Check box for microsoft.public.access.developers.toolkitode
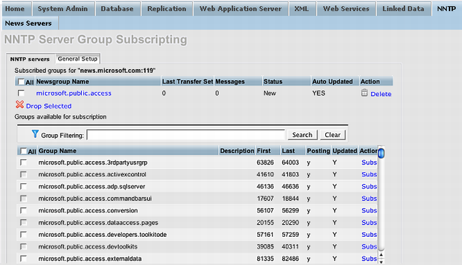 coord(23,235)
